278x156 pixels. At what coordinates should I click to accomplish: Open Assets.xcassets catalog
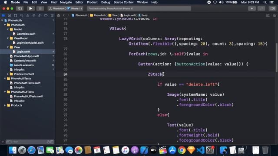tap(24, 65)
